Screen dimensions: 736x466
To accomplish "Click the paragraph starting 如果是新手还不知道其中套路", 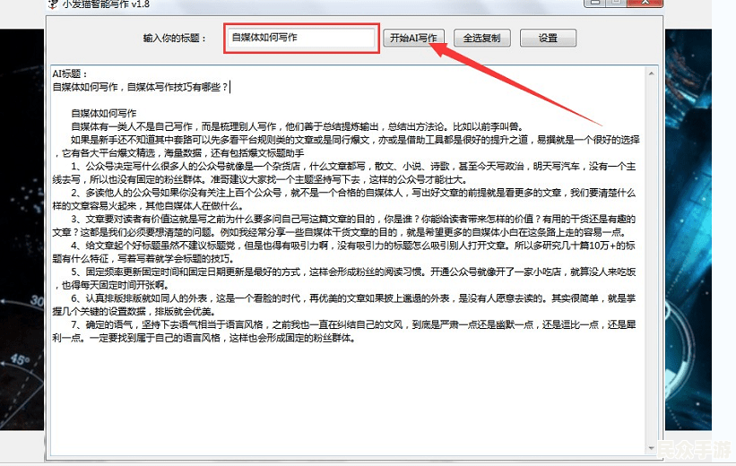I will (x=346, y=146).
